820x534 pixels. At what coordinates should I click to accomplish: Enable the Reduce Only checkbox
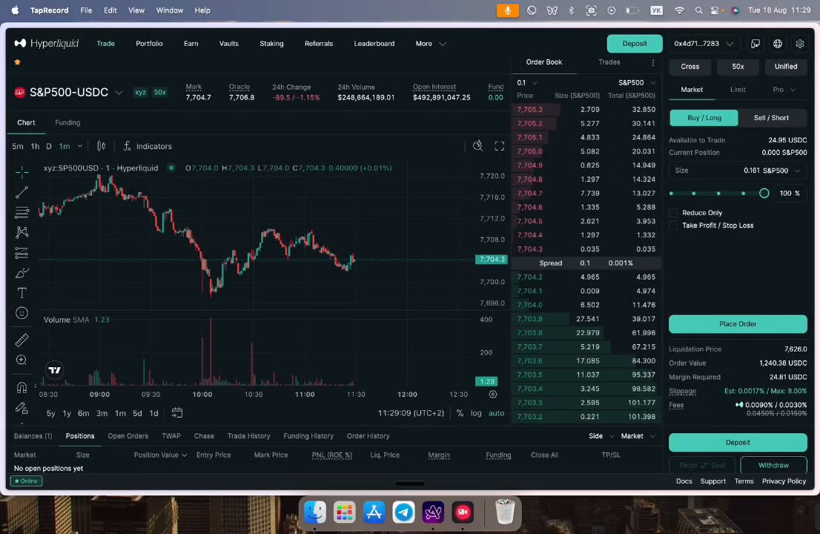click(x=673, y=213)
